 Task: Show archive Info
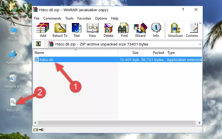[156, 30]
